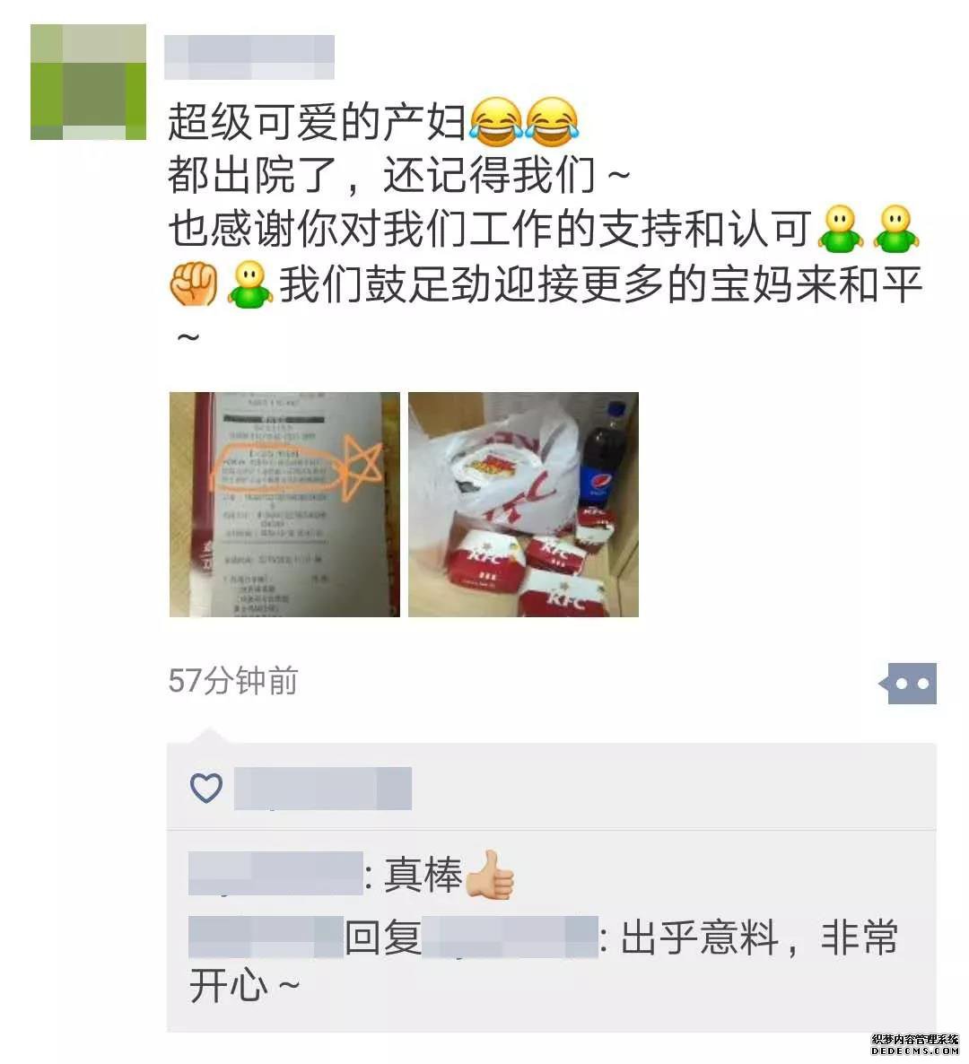This screenshot has height=1064, width=969.
Task: View the receipt photo with orange star
Action: point(285,504)
